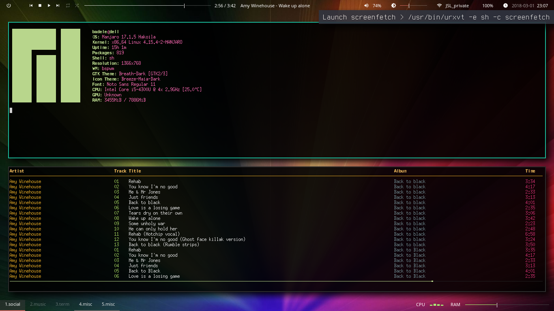
Task: Toggle repeat mode in top bar
Action: click(x=68, y=6)
